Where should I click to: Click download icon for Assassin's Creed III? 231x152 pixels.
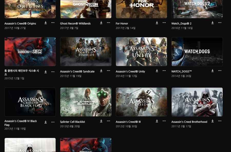[157, 121]
